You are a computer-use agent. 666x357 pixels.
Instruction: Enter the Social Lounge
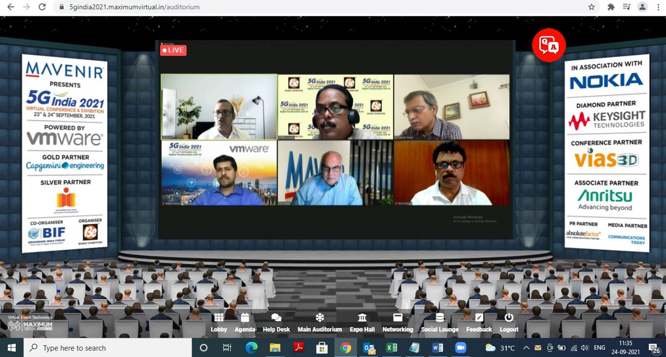coord(439,323)
